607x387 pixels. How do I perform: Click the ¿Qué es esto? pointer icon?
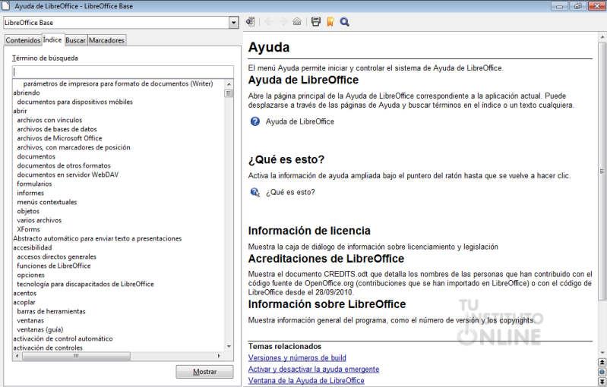tap(255, 192)
